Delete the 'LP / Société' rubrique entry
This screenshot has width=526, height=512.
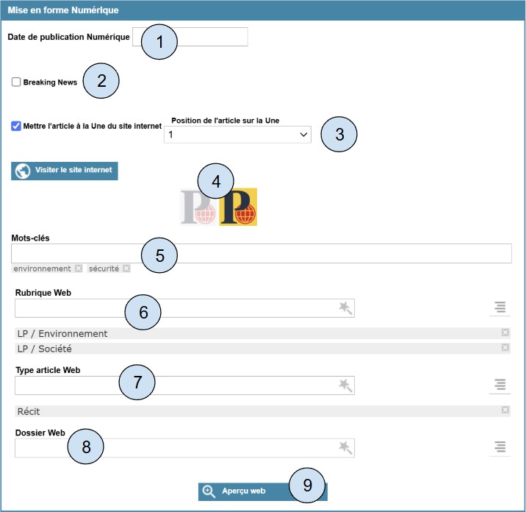point(505,347)
